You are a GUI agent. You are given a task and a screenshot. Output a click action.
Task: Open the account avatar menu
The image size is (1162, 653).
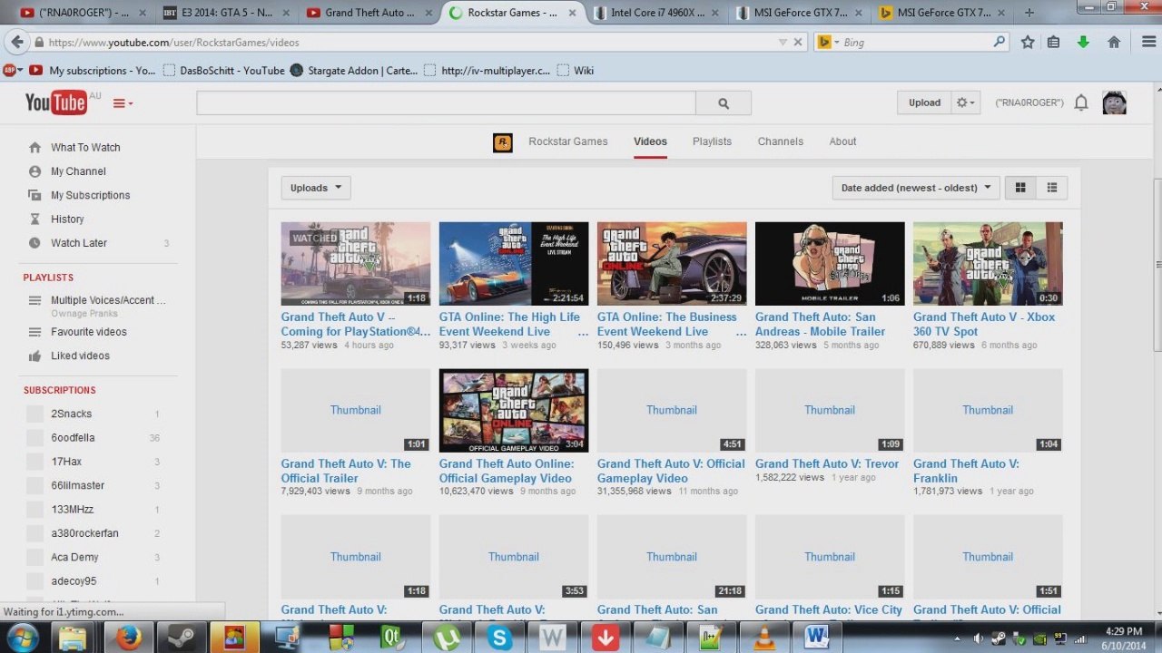coord(1114,102)
